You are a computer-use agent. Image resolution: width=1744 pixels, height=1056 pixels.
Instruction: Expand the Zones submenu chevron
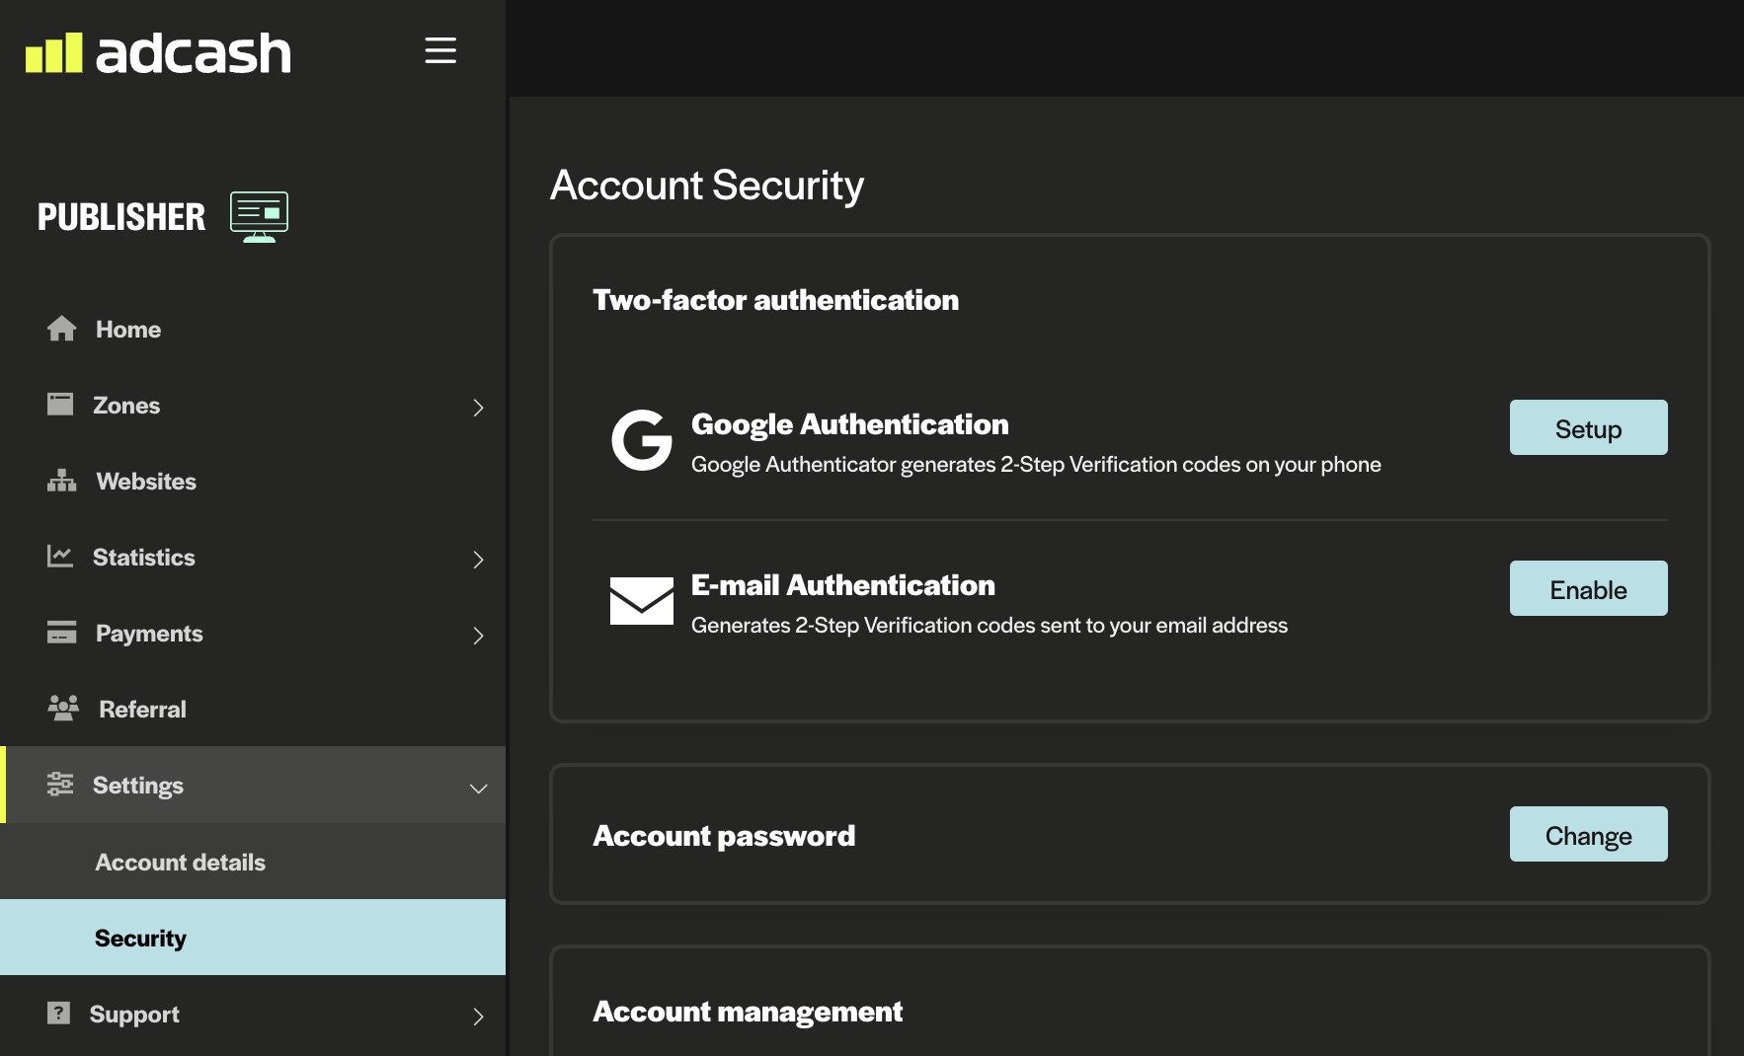[478, 408]
